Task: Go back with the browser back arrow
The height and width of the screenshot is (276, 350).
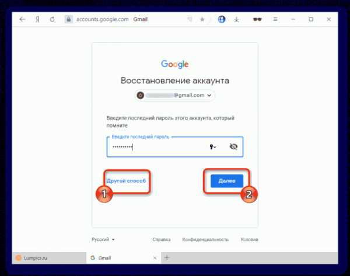Action: point(22,19)
